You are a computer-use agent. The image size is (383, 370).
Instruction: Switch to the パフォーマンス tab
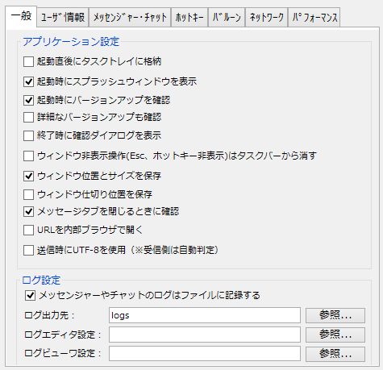coord(314,18)
